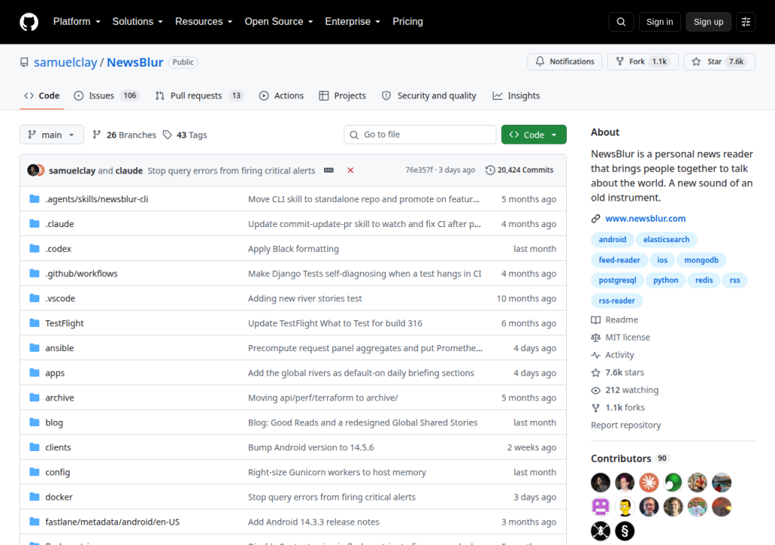The image size is (775, 545).
Task: Select the rss-reader topic tag
Action: [x=616, y=301]
